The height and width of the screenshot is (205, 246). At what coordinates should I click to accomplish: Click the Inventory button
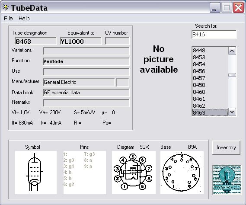click(x=226, y=147)
